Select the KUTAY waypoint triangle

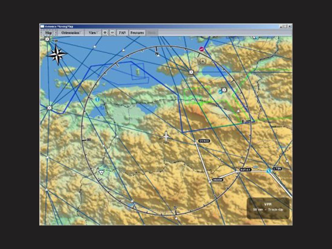[x=237, y=172]
